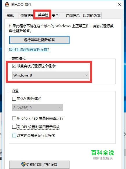Image resolution: width=126 pixels, height=169 pixels.
Task: Open 如何手动选择兼容性设置 link
Action: tap(30, 50)
